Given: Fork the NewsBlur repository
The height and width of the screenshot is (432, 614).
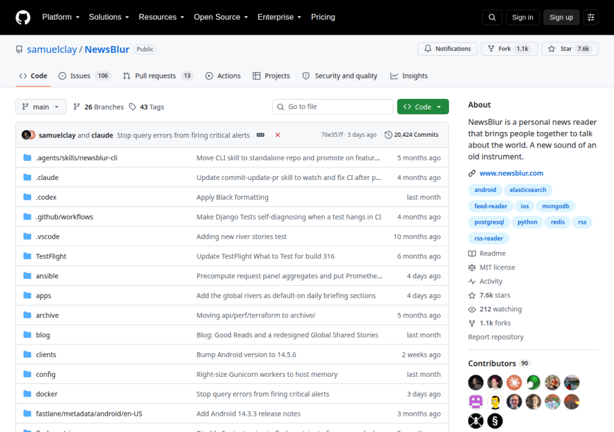Looking at the screenshot, I should [x=509, y=49].
